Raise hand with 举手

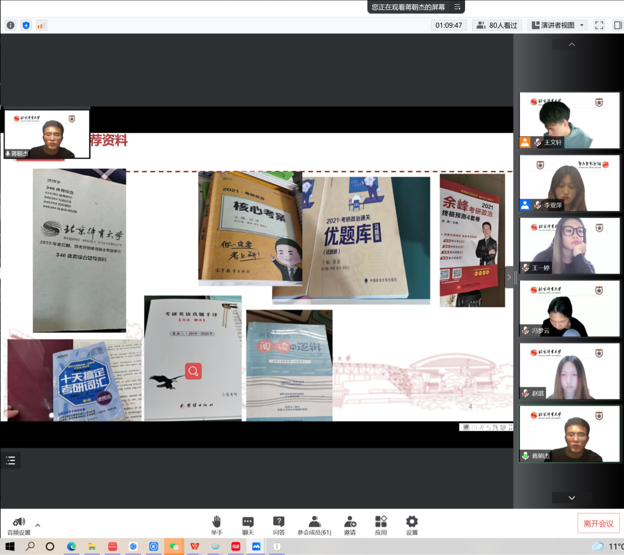pos(217,526)
